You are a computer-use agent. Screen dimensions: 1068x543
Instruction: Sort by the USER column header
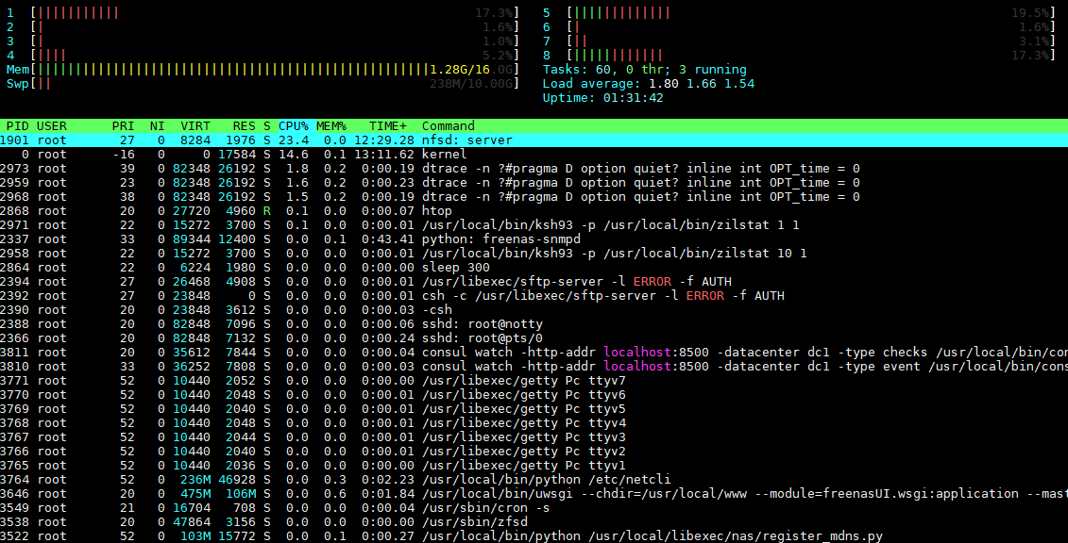point(52,125)
